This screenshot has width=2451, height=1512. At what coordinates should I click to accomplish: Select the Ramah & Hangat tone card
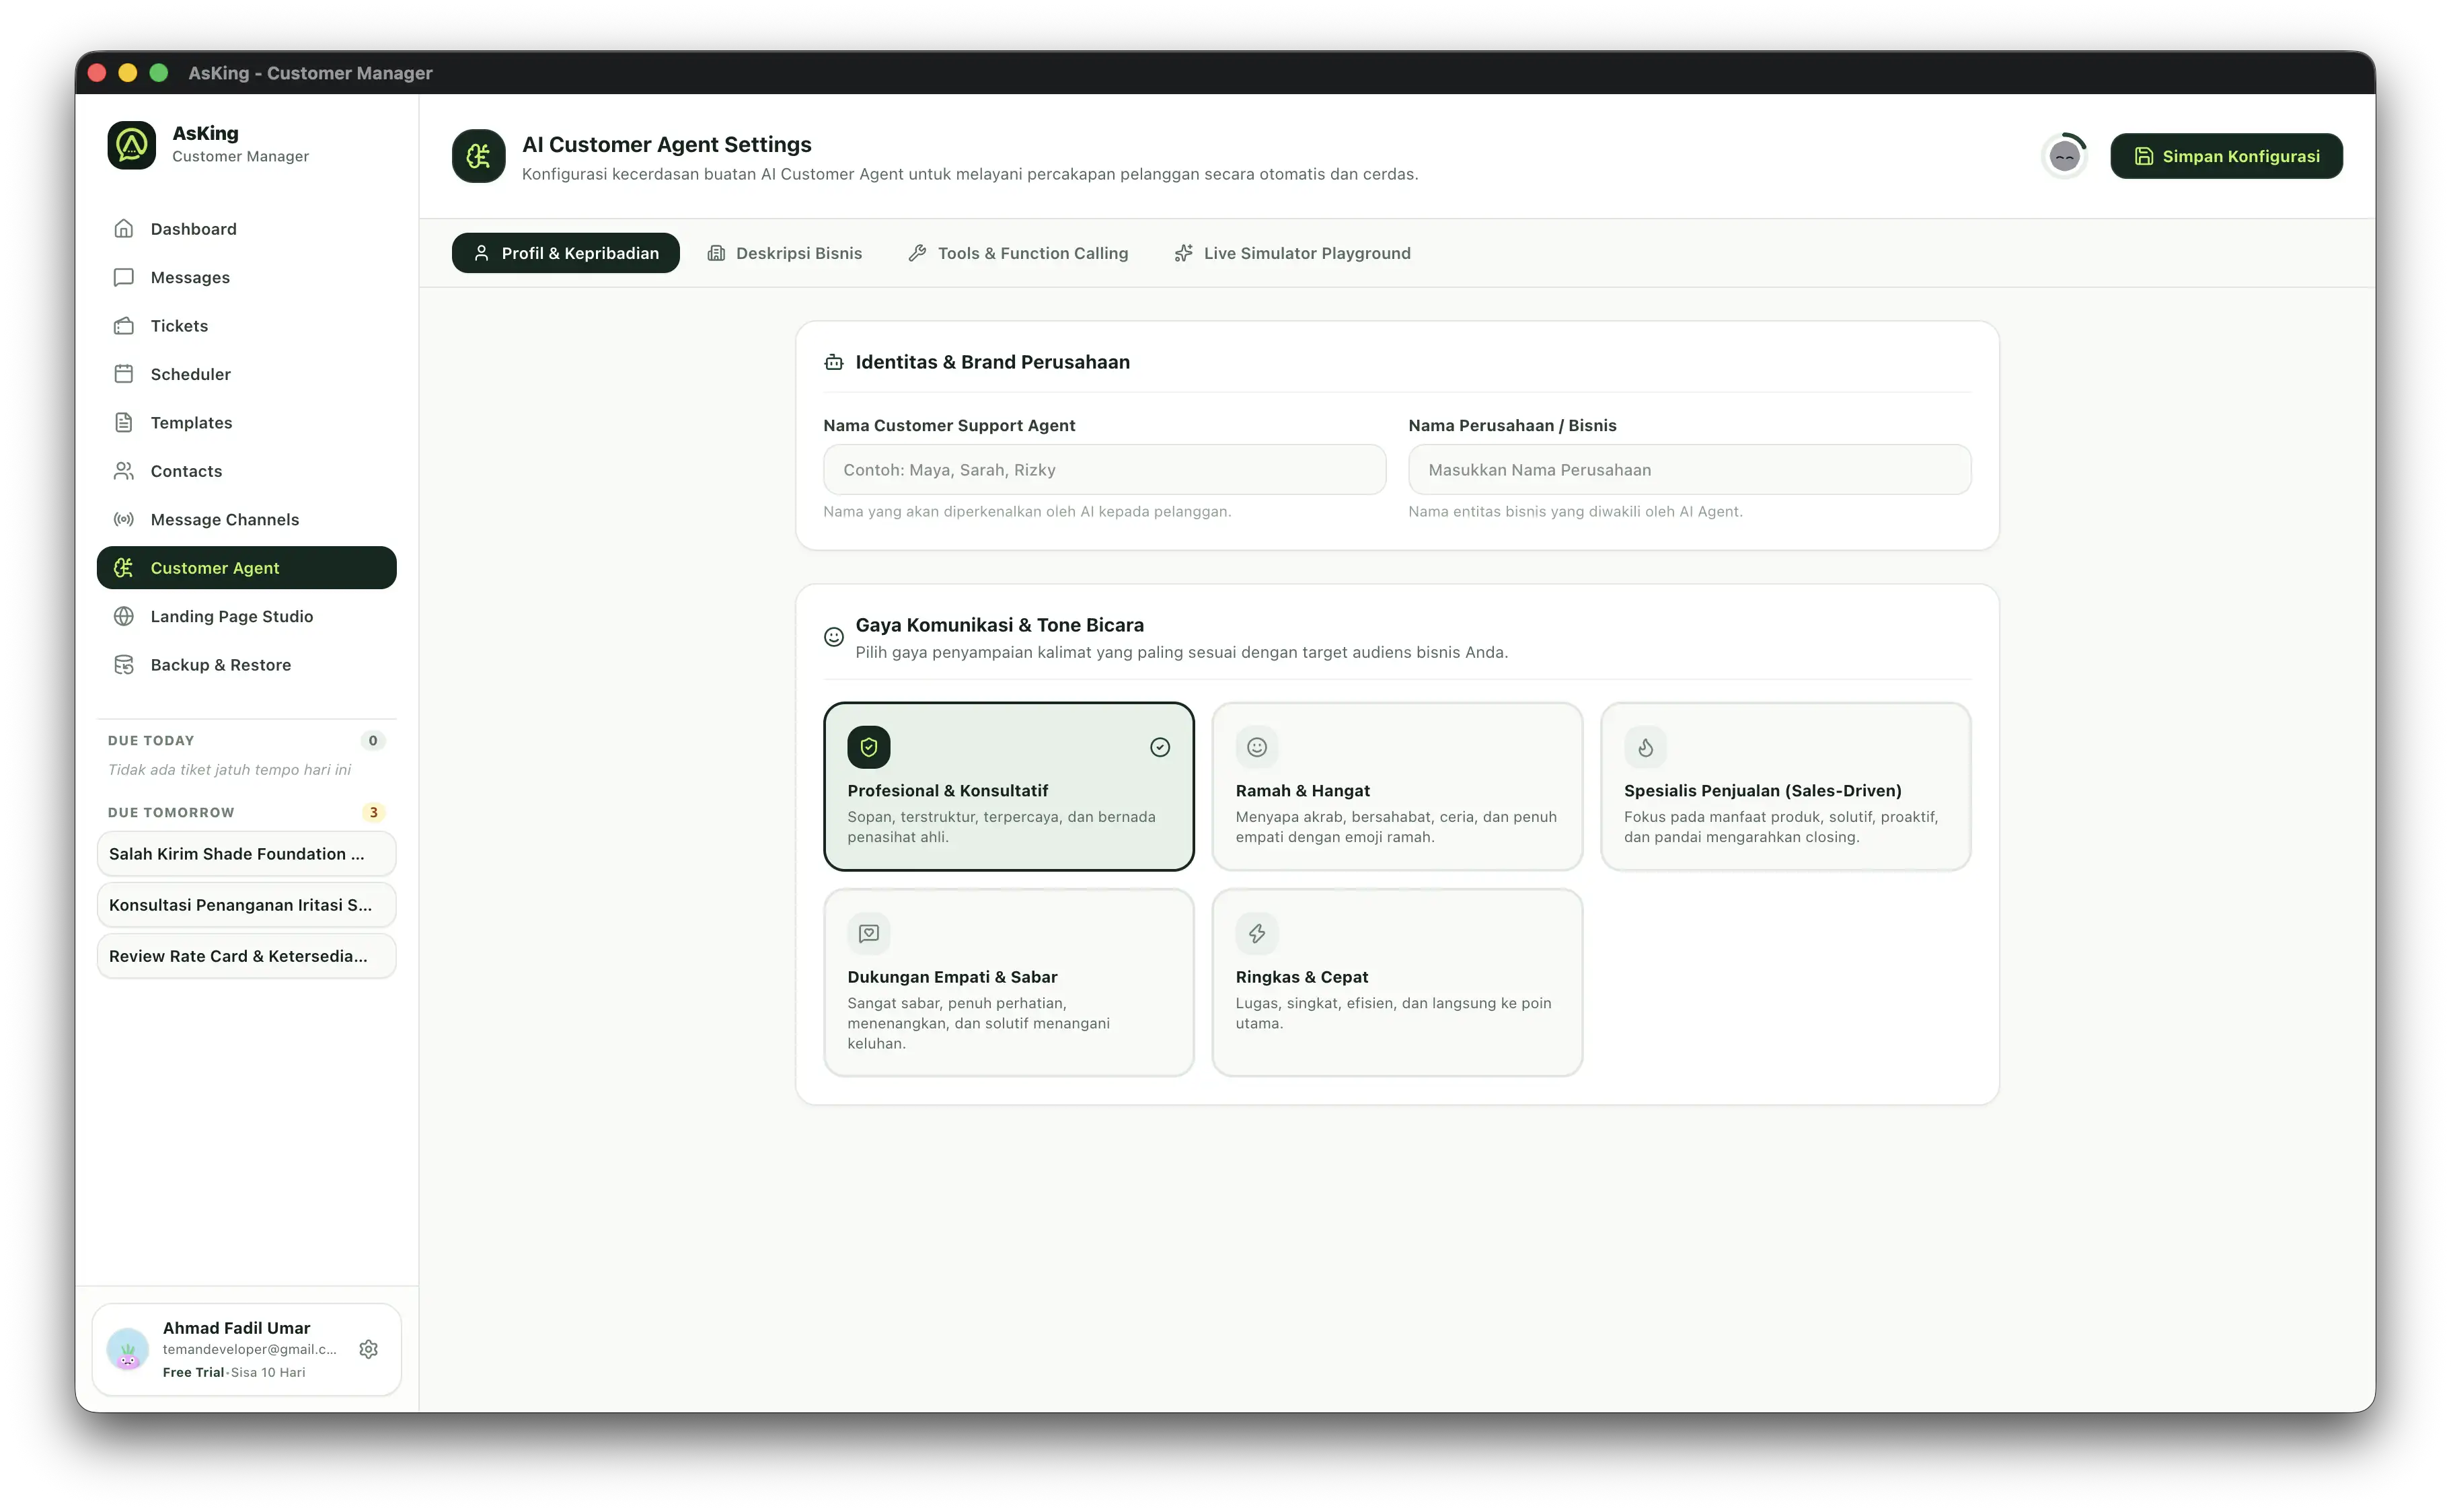pos(1397,787)
